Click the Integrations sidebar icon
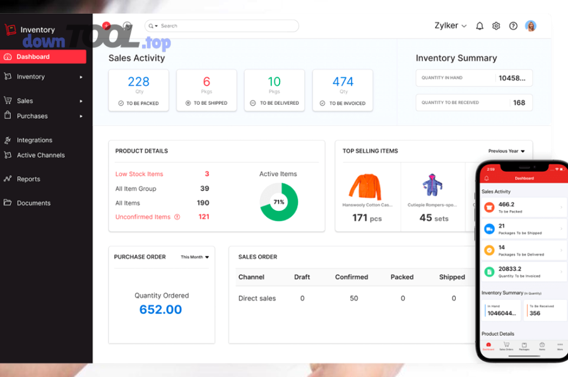 pos(8,140)
